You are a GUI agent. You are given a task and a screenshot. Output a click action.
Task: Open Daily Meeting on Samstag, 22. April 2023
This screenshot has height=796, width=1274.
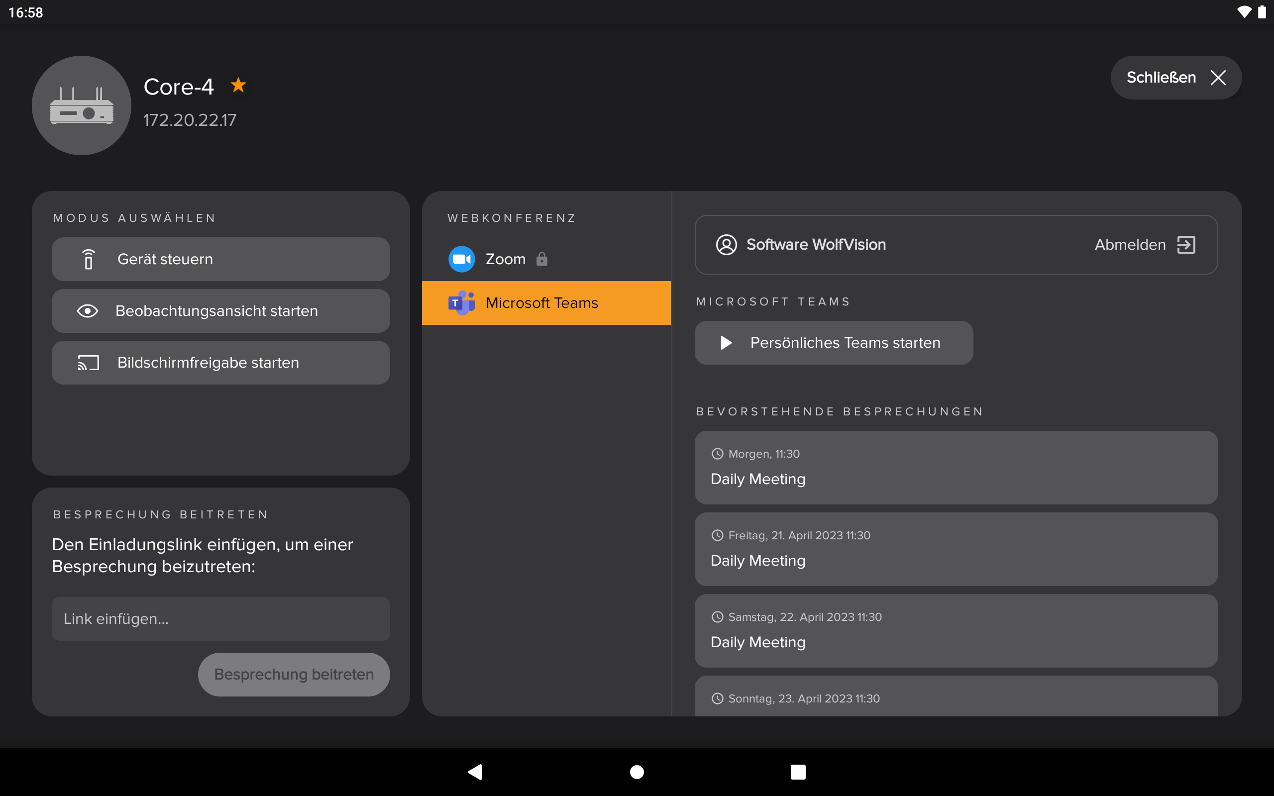click(956, 631)
